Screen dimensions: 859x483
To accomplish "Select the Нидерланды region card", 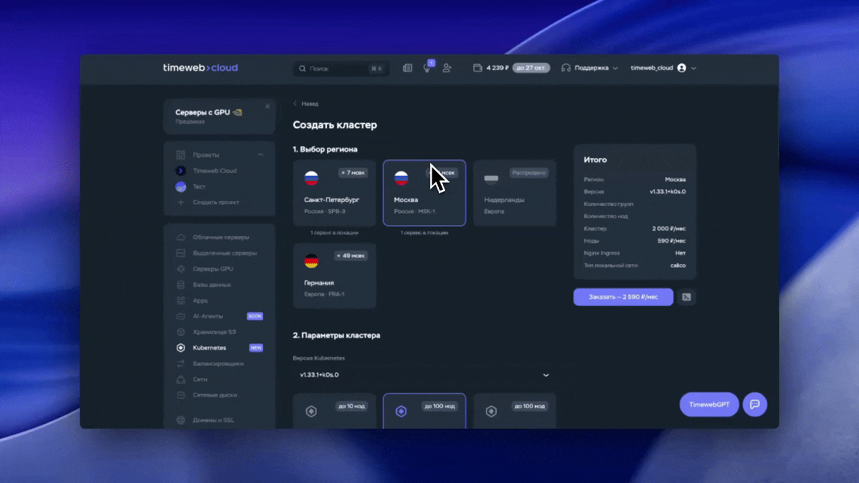I will 515,193.
